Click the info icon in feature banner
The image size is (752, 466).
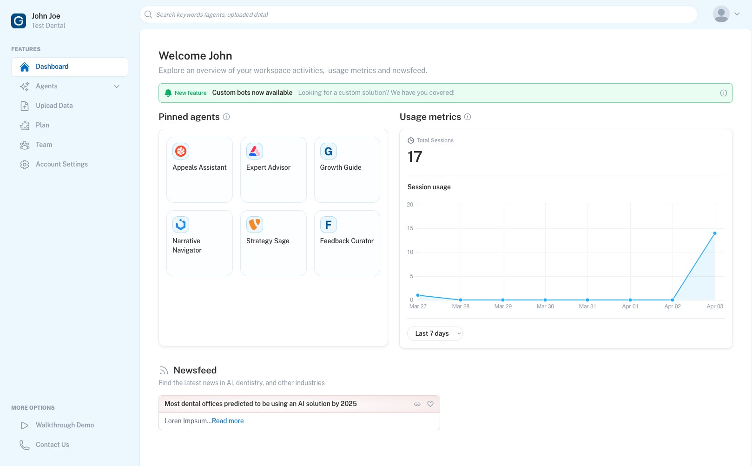tap(723, 93)
